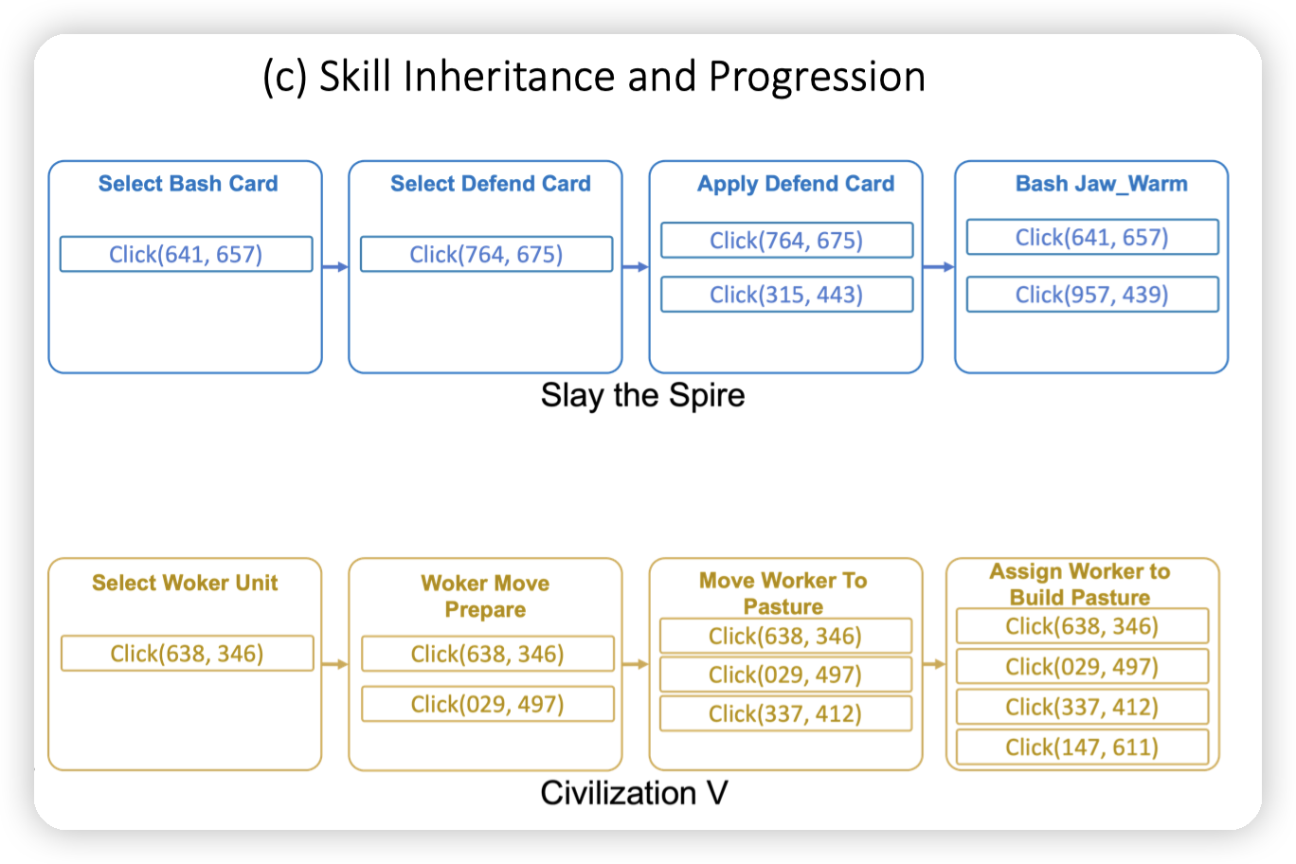Click the blue arrow after Select Bash Card
1296x864 pixels.
pyautogui.click(x=335, y=267)
